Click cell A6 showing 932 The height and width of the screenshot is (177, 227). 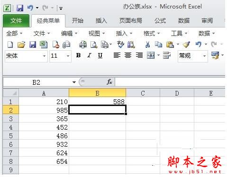[x=44, y=144]
